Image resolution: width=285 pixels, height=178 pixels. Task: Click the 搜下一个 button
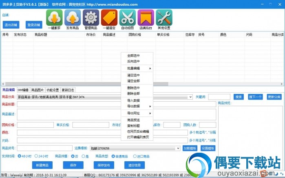pos(255,97)
